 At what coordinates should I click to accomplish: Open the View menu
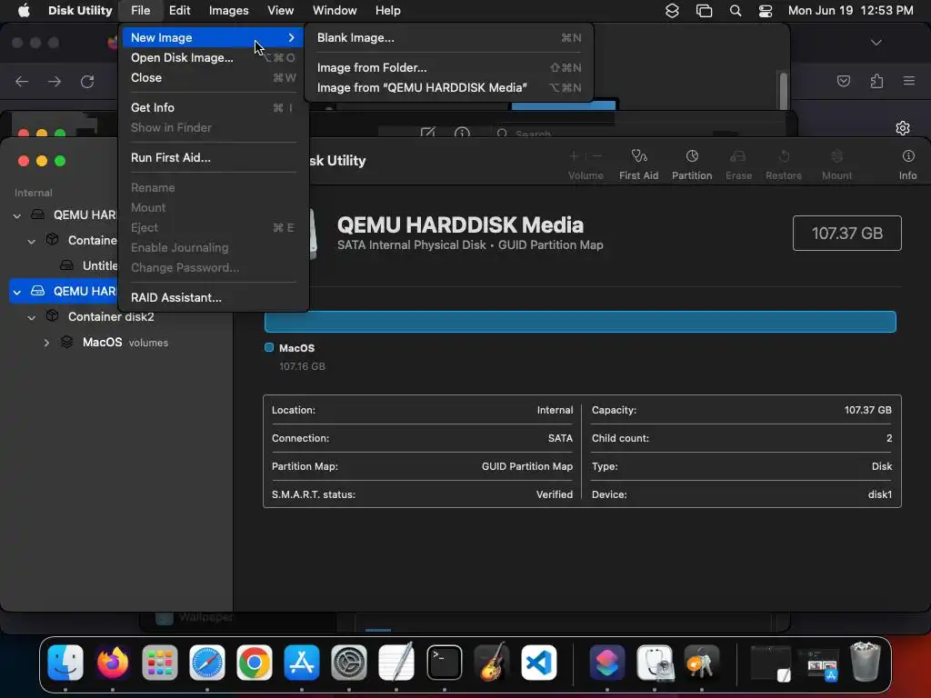(x=280, y=11)
